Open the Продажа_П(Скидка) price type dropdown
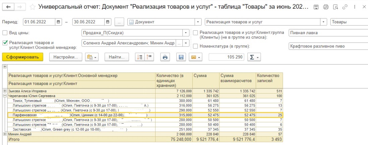Screen dimensions: 368x145 tap(186, 33)
